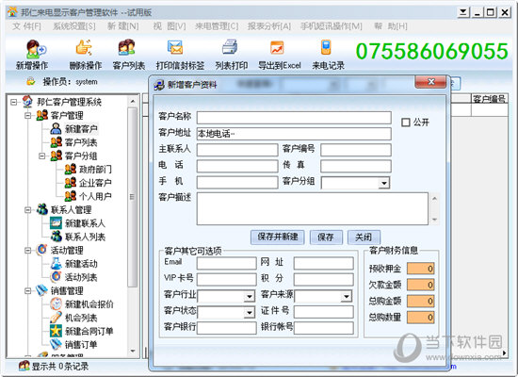Open the 客户来源 dropdown
The width and height of the screenshot is (518, 377).
347,297
